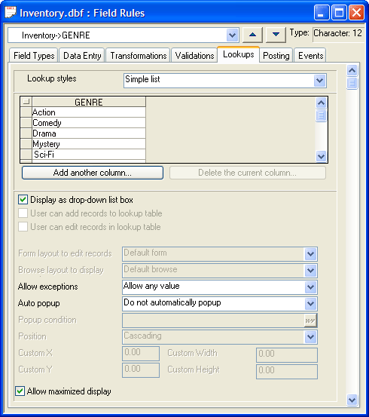Viewport: 369px width, 417px height.
Task: Open the Auto popup dropdown
Action: click(x=310, y=303)
